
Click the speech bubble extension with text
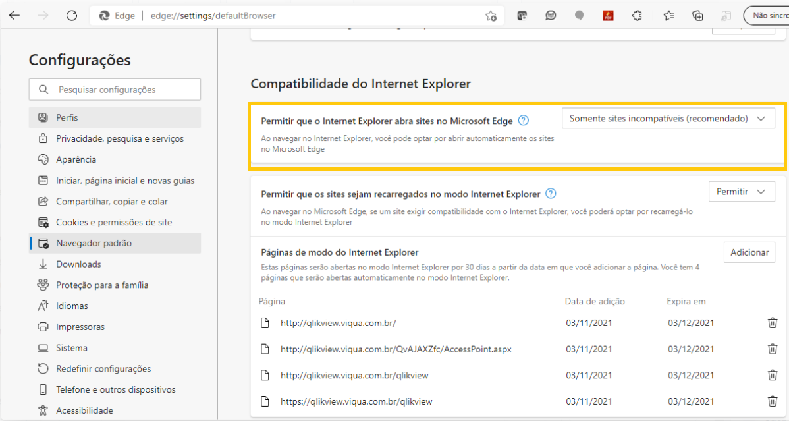click(551, 16)
